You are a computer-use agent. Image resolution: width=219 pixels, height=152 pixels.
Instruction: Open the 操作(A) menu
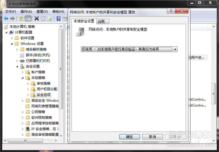(26, 11)
